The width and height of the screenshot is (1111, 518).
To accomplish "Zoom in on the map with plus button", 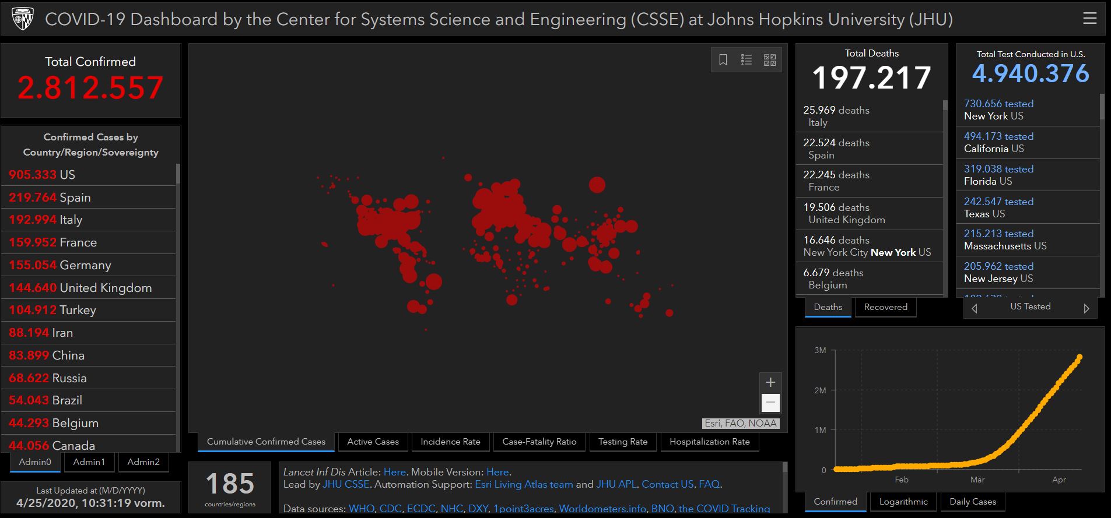I will coord(770,382).
